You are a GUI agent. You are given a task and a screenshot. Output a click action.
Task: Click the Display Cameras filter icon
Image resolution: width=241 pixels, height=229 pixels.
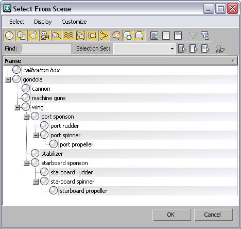pyautogui.click(x=45, y=36)
